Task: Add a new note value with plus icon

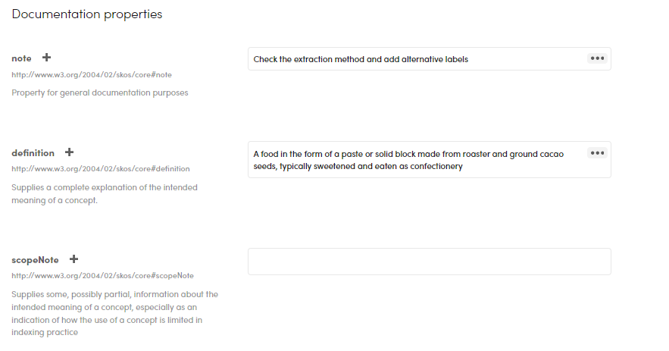Action: coord(47,58)
